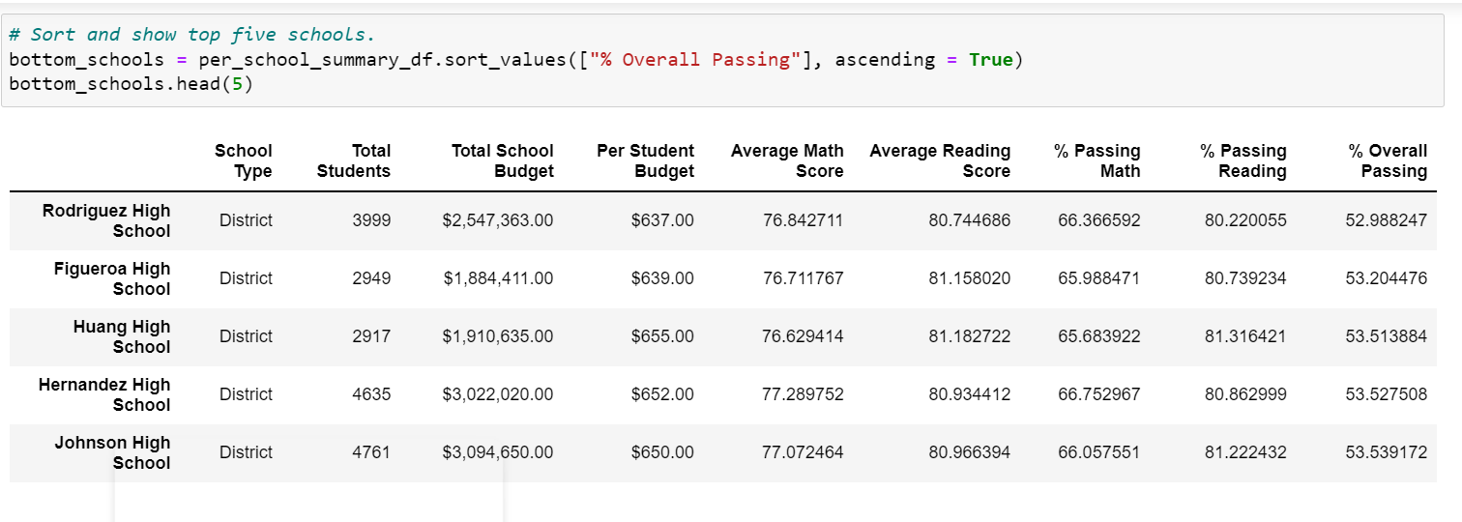The image size is (1462, 522).
Task: Click the budget value $3,094,650.00
Action: 498,452
